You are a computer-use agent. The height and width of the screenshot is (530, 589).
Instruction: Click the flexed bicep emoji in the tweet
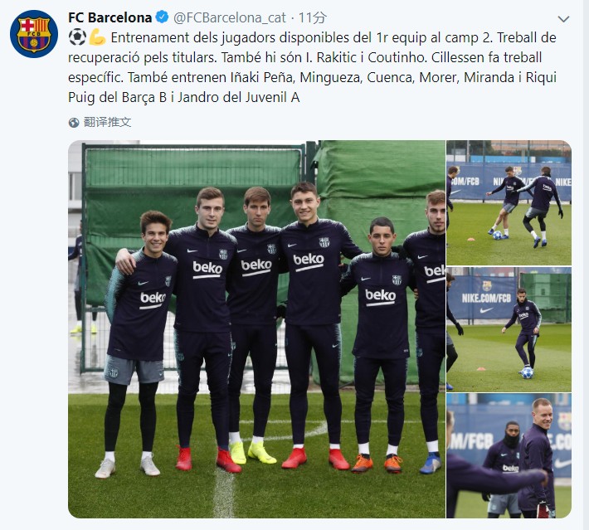[x=97, y=37]
